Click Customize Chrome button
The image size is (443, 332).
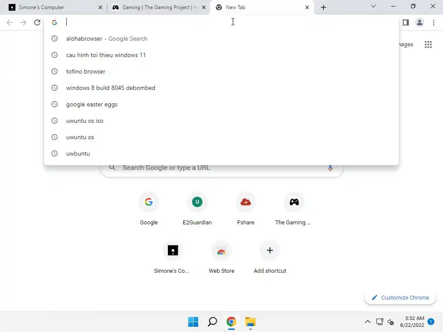coord(400,297)
